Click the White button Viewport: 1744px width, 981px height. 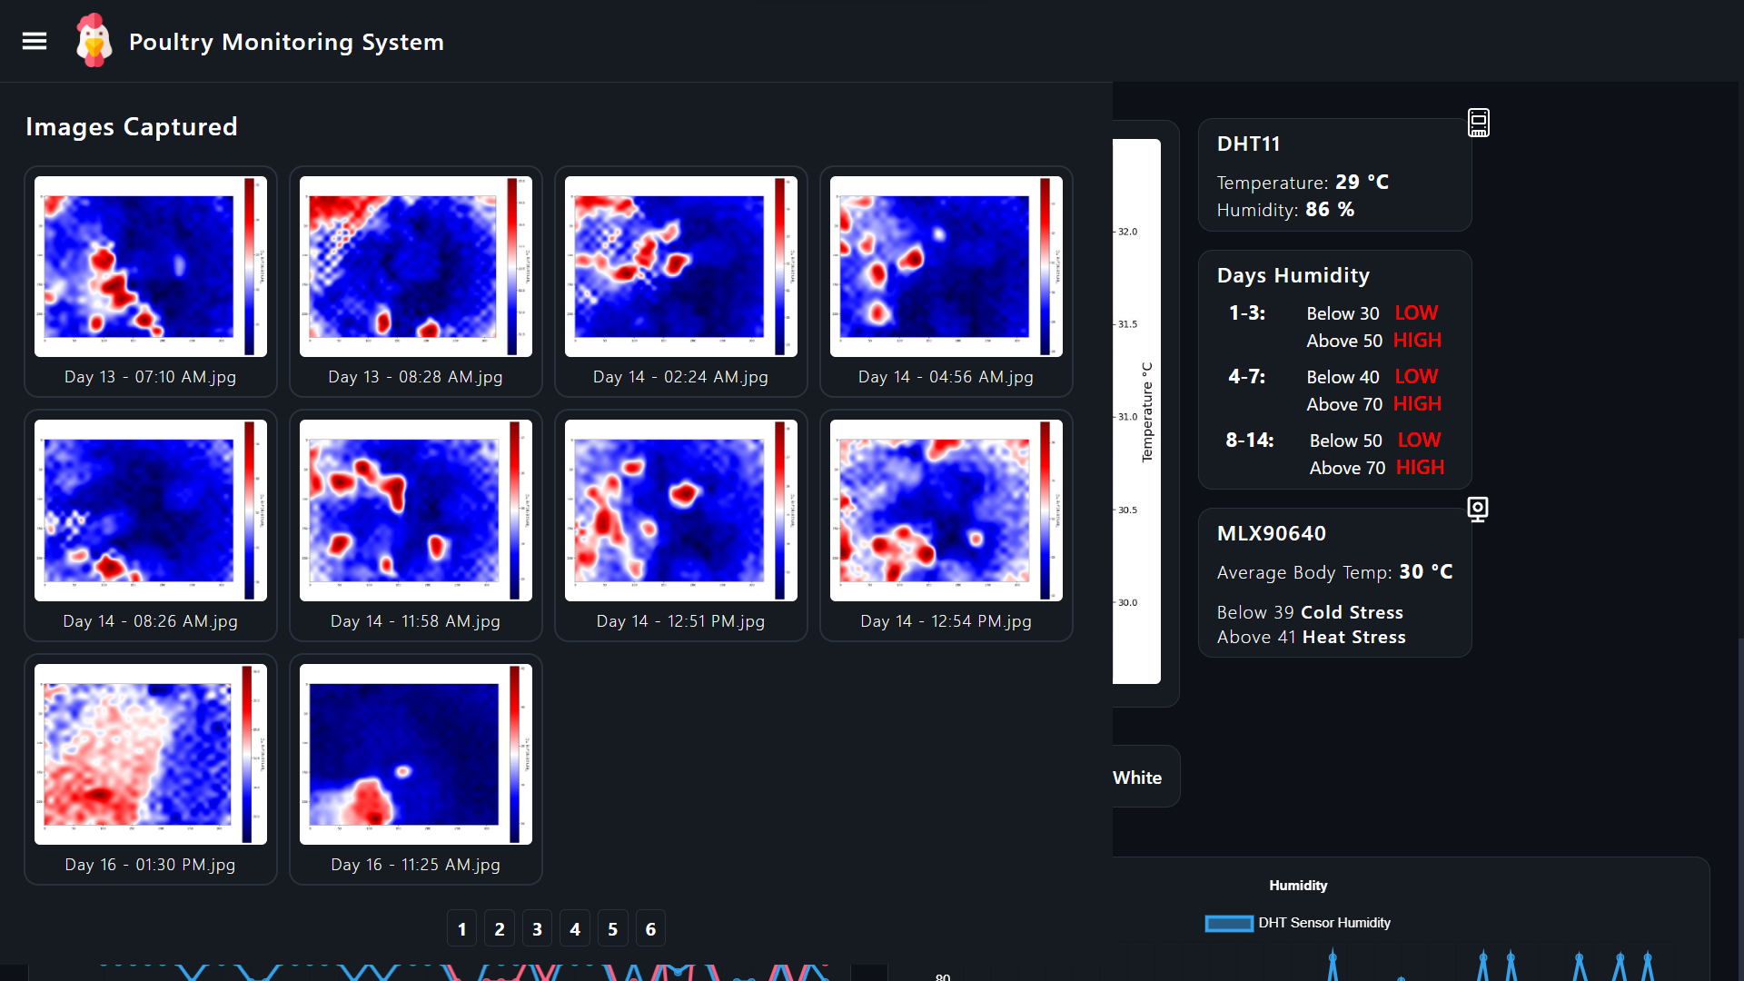click(x=1136, y=777)
